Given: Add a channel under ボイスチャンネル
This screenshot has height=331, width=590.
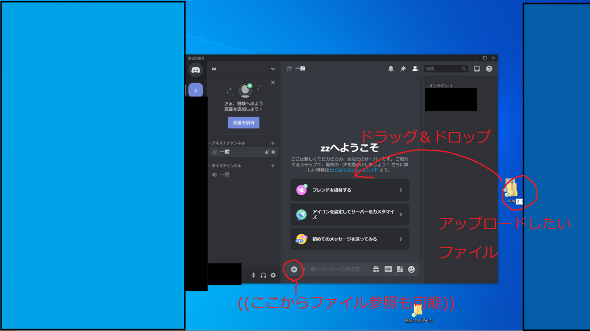Looking at the screenshot, I should coord(273,166).
